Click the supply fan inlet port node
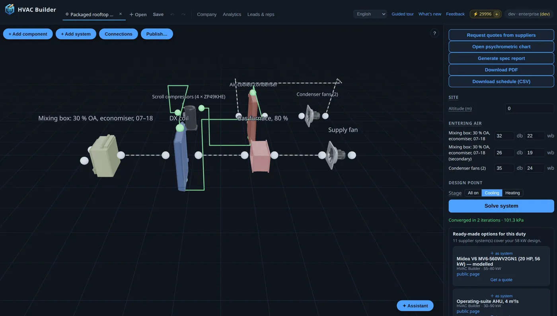 (x=322, y=155)
